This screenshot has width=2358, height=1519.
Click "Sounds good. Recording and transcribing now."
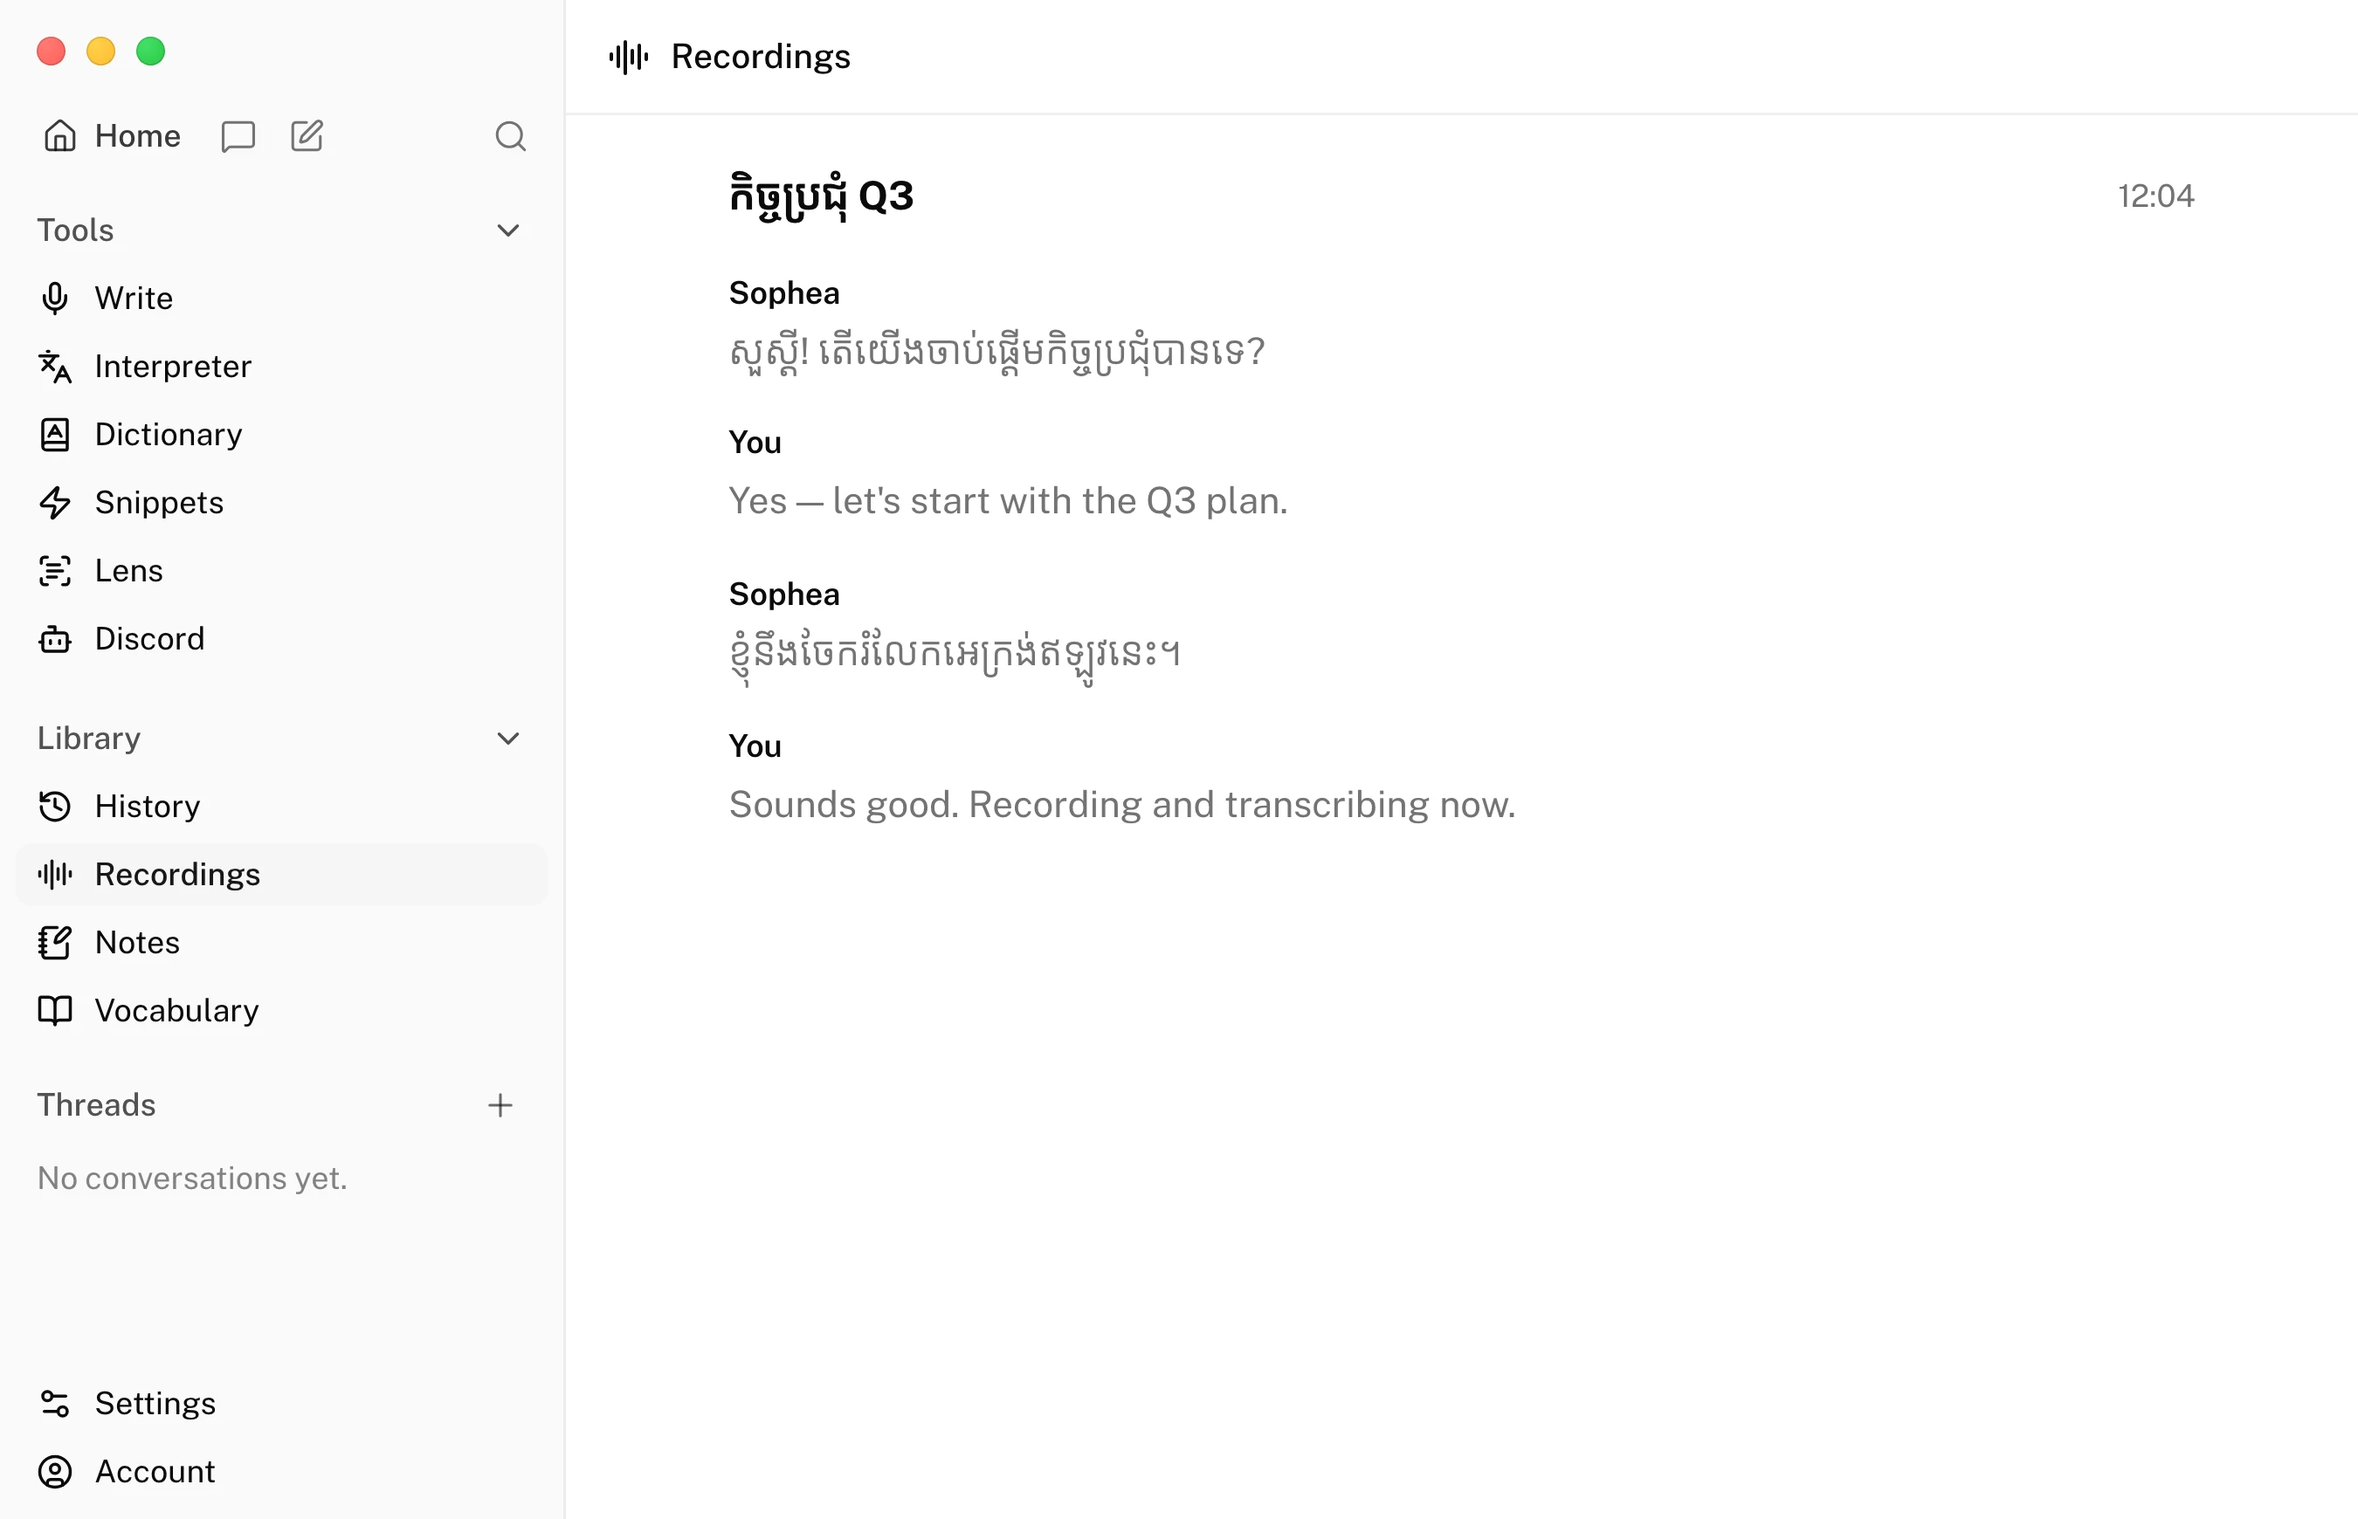click(1121, 805)
